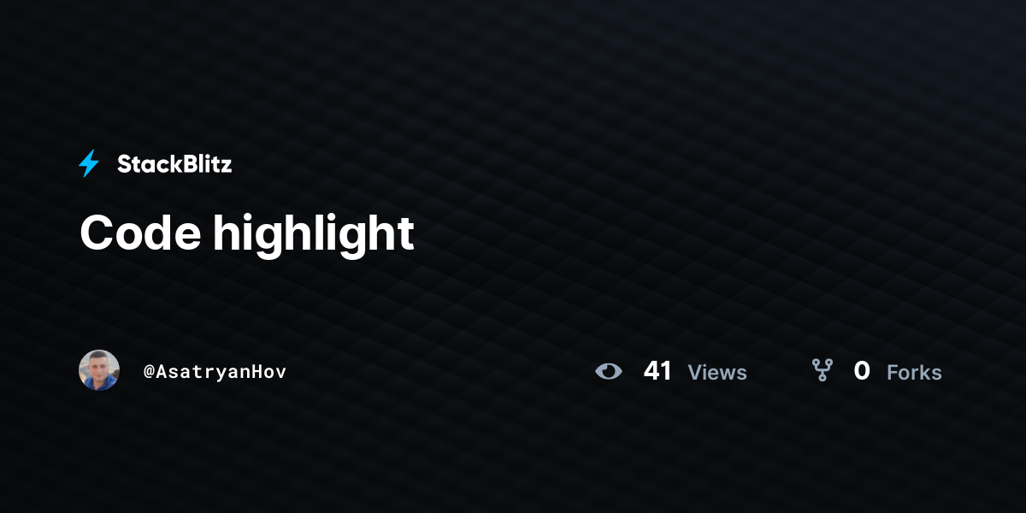Click the Forks label
This screenshot has width=1026, height=513.
[x=914, y=373]
